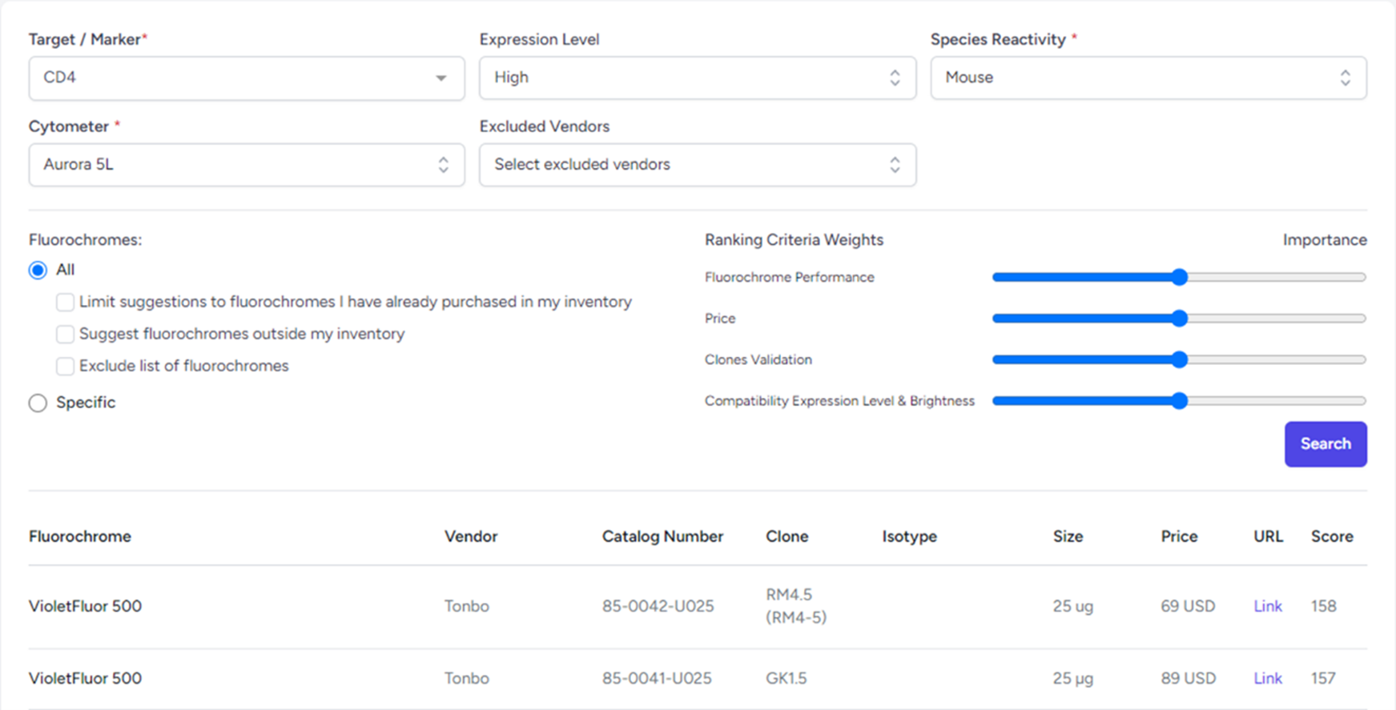Select the Specific fluorochromes radio button
Screen dimensions: 1396x710
click(38, 403)
